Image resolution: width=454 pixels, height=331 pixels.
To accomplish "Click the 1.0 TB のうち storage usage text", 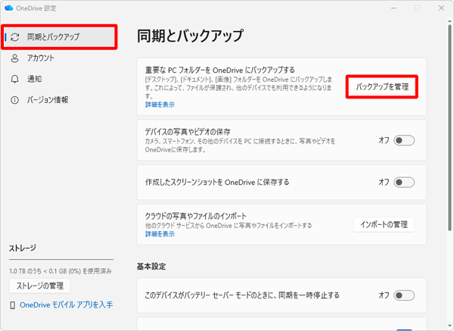I will (61, 271).
